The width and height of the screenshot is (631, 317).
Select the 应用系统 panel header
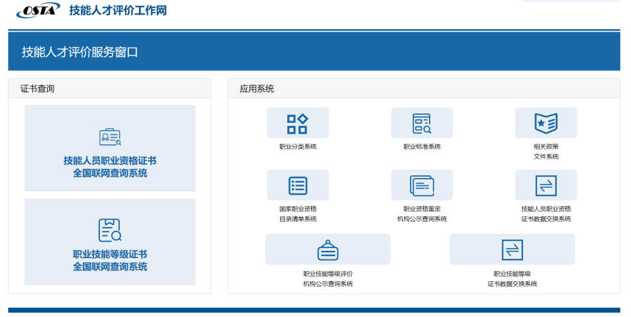click(424, 89)
